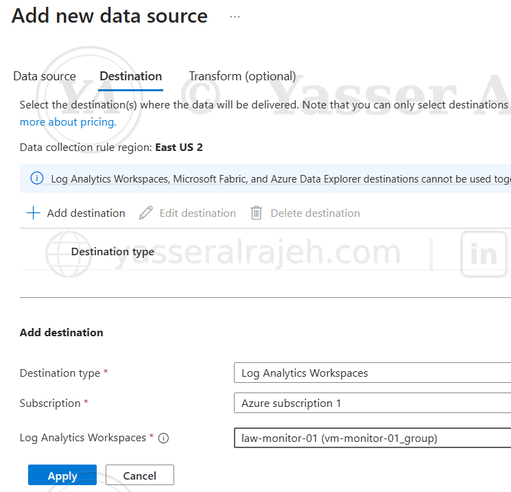Select the Destination tab
This screenshot has width=511, height=492.
(131, 76)
